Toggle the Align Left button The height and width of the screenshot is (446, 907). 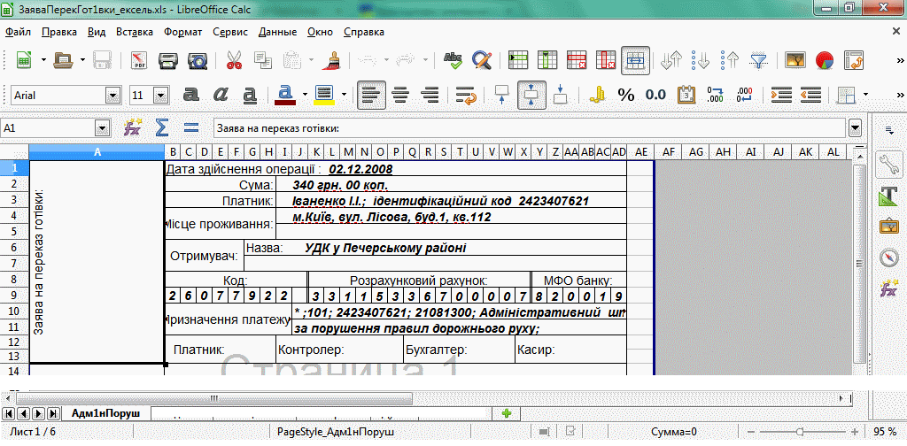click(371, 95)
